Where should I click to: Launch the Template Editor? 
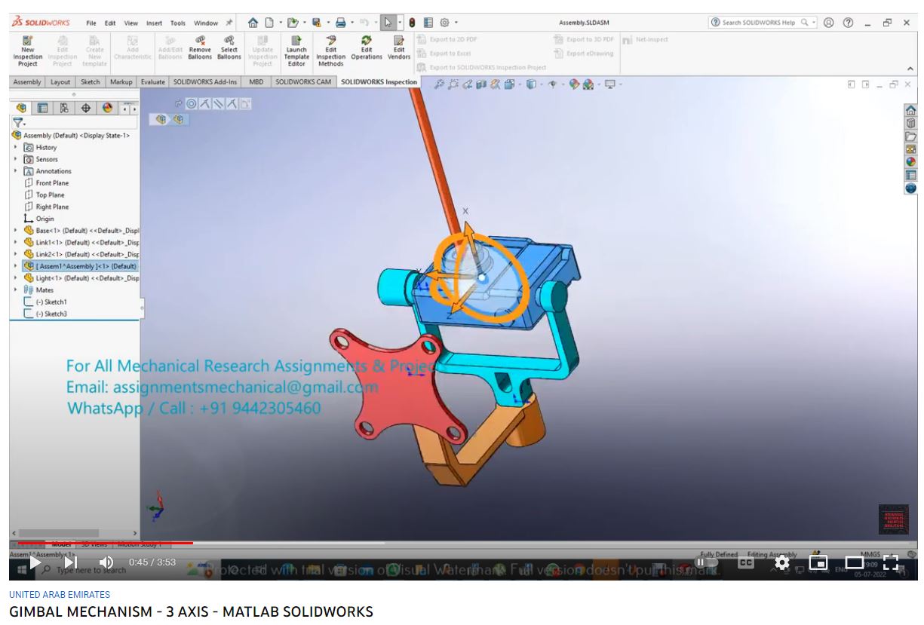click(296, 50)
